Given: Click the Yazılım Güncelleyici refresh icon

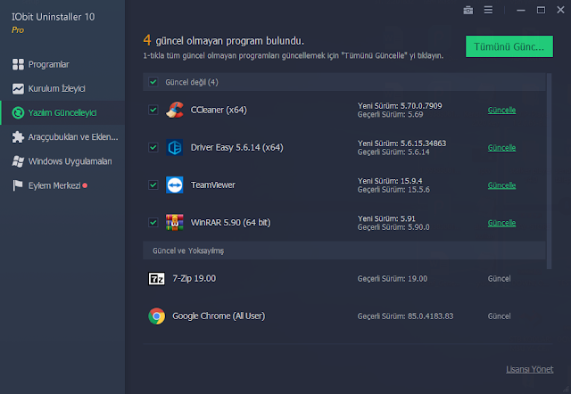Looking at the screenshot, I should coord(18,113).
